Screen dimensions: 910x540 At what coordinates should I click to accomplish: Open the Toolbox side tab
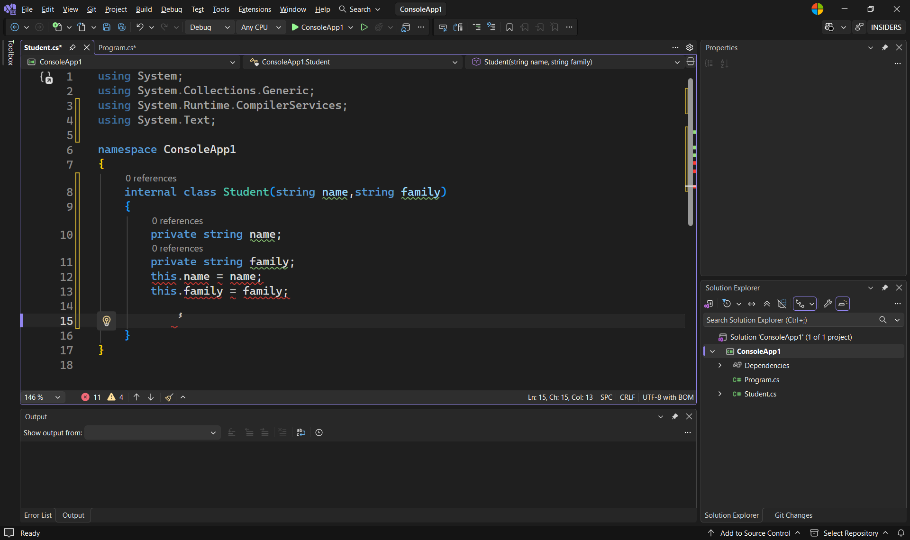point(10,53)
